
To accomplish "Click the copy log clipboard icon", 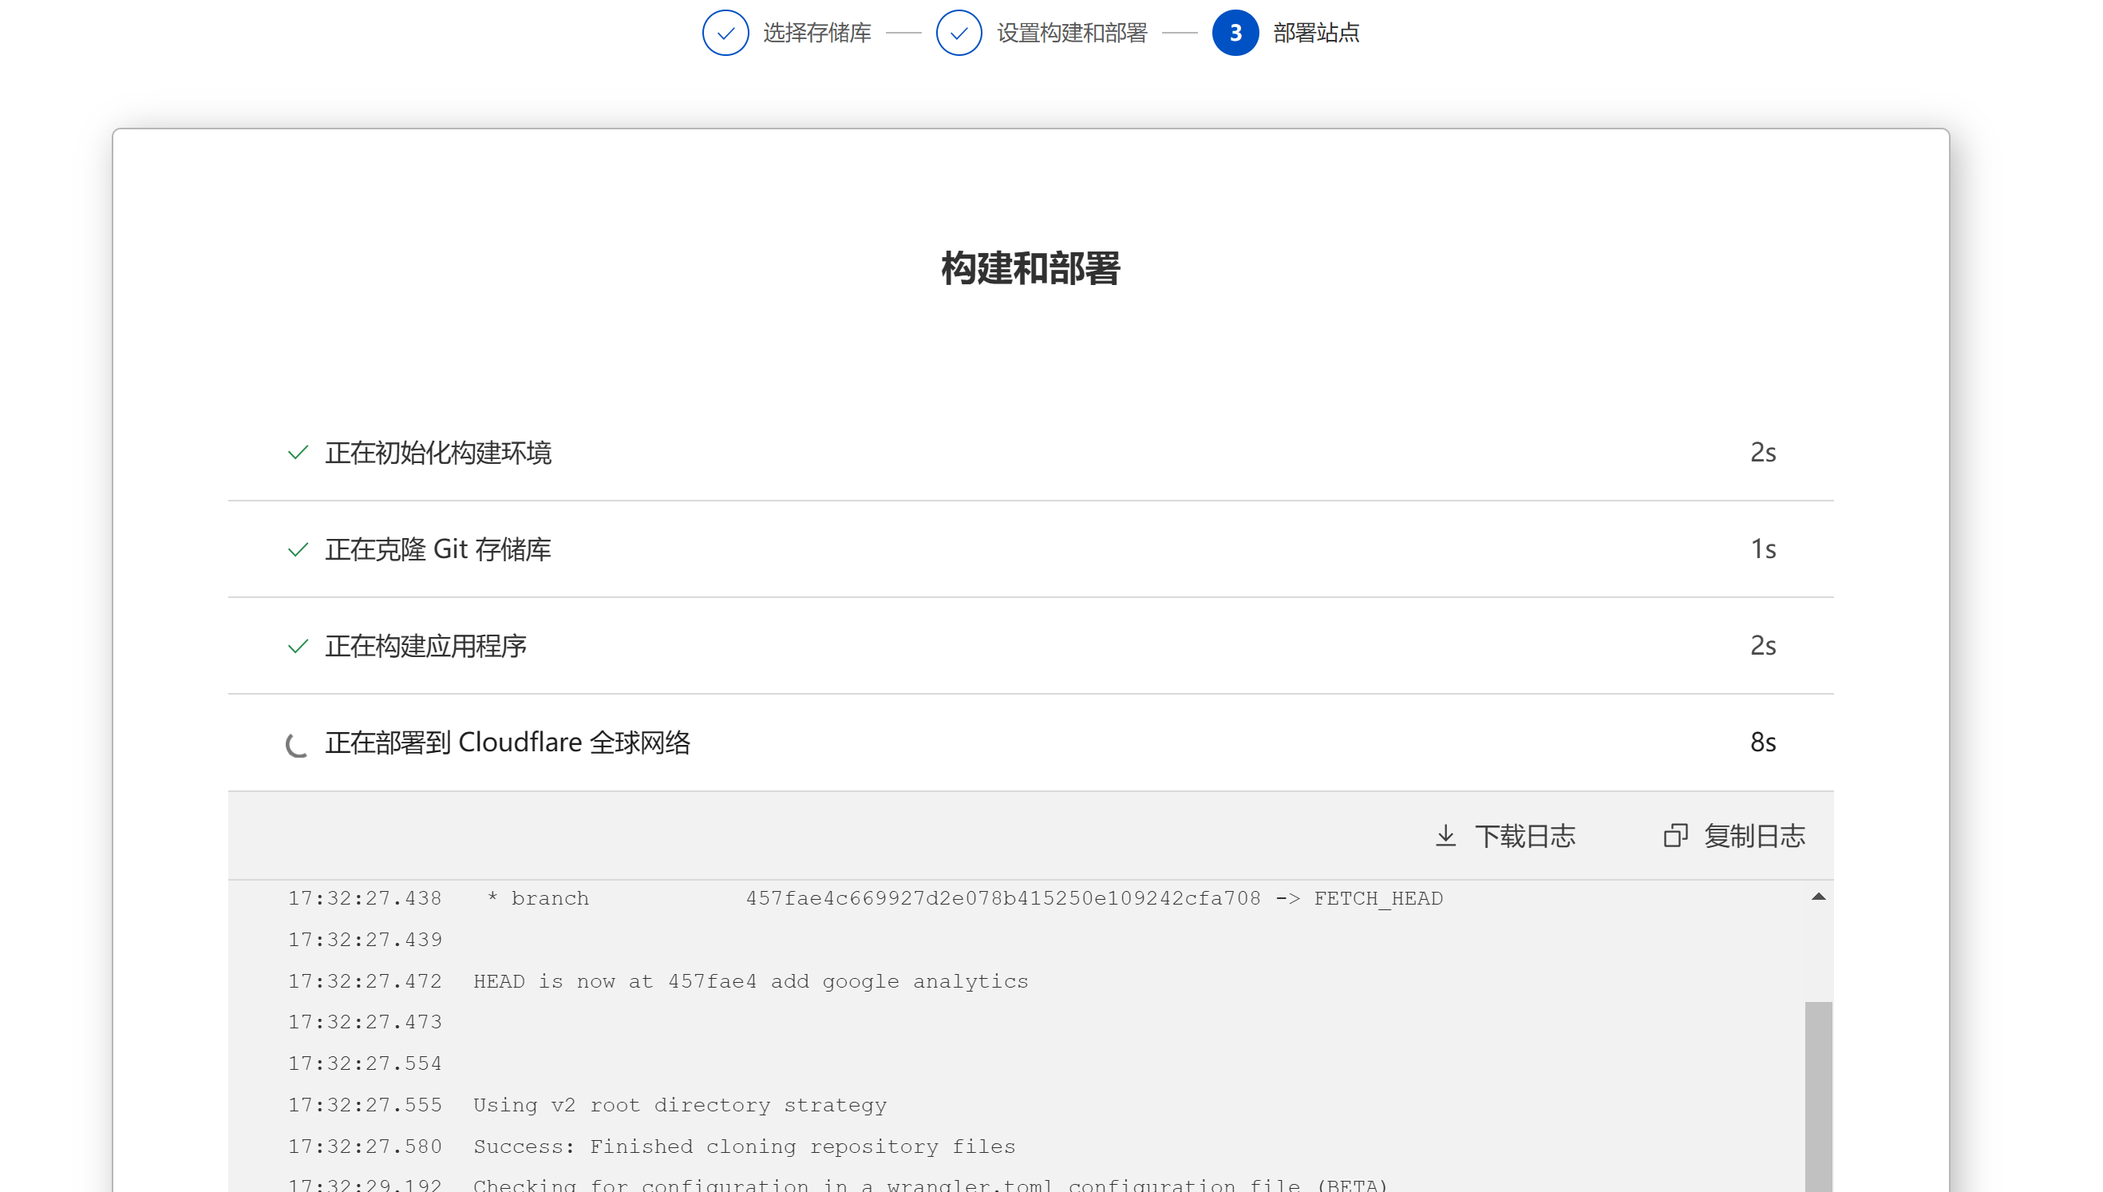I will tap(1675, 836).
